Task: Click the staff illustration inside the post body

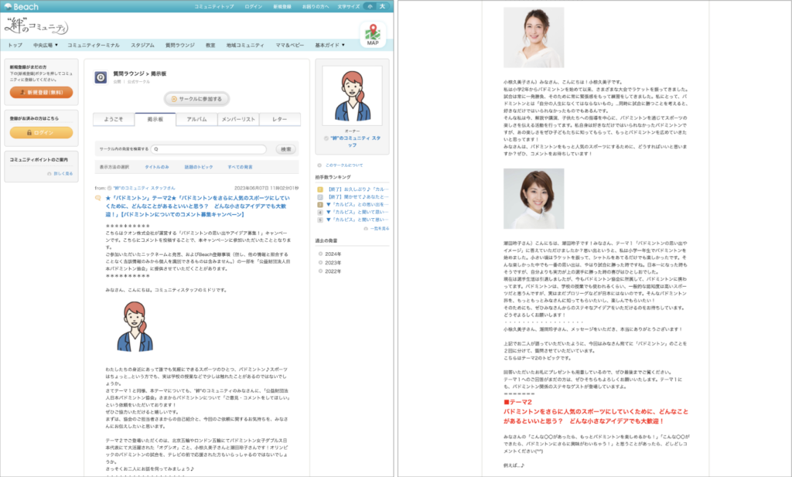Action: point(135,326)
